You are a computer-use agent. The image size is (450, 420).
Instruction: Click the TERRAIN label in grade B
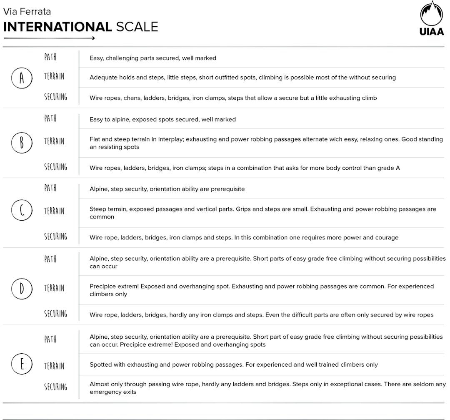(55, 141)
